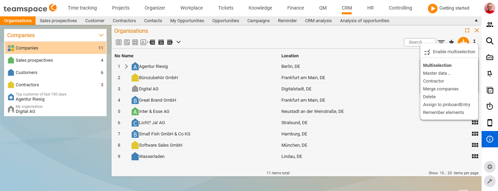This screenshot has width=498, height=191.
Task: Open more view options dropdown arrow
Action: [x=178, y=42]
